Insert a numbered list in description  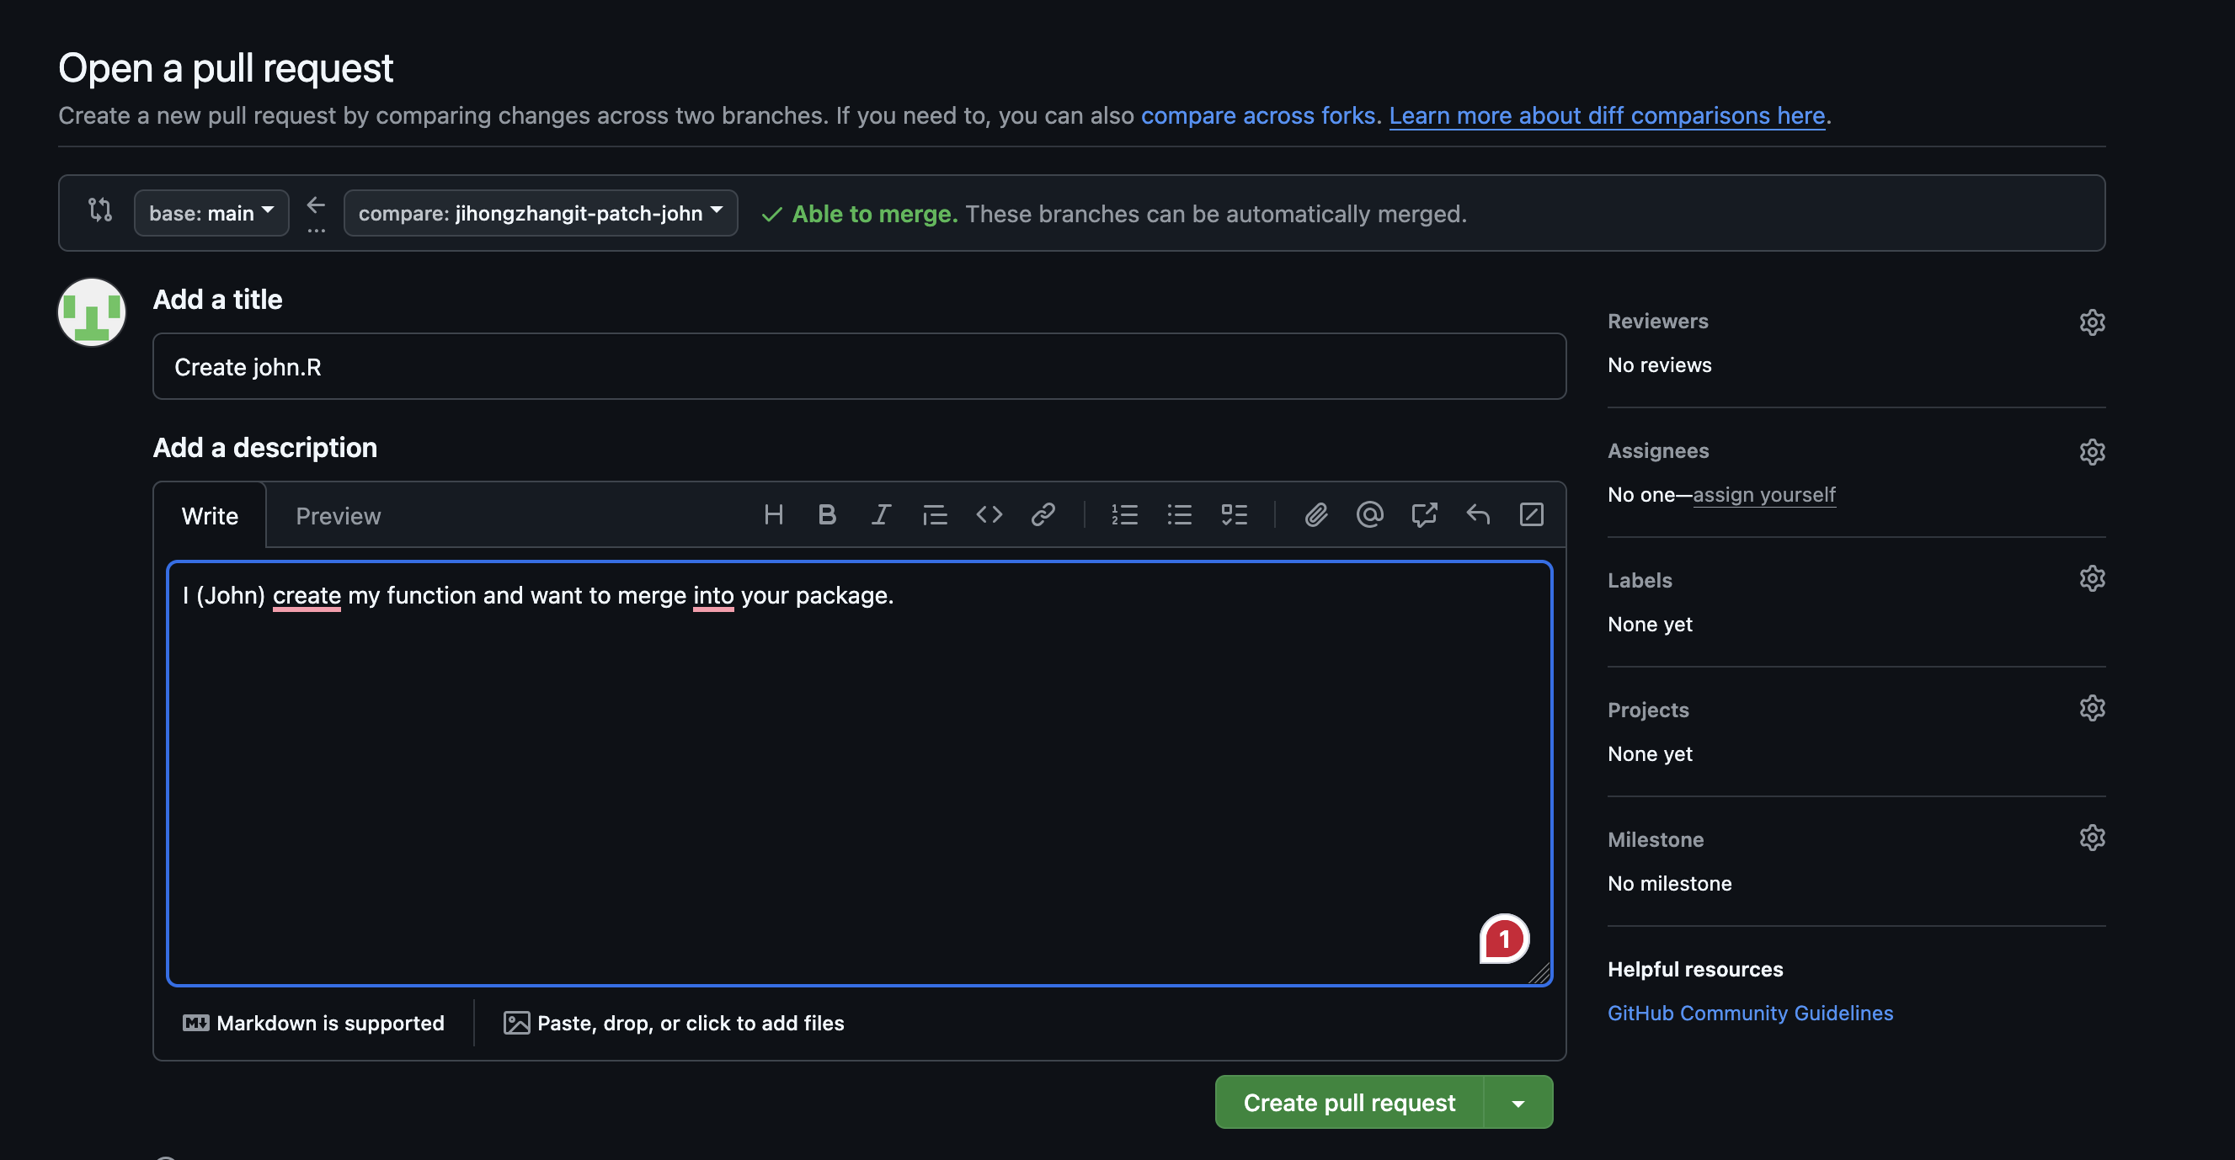click(x=1125, y=515)
